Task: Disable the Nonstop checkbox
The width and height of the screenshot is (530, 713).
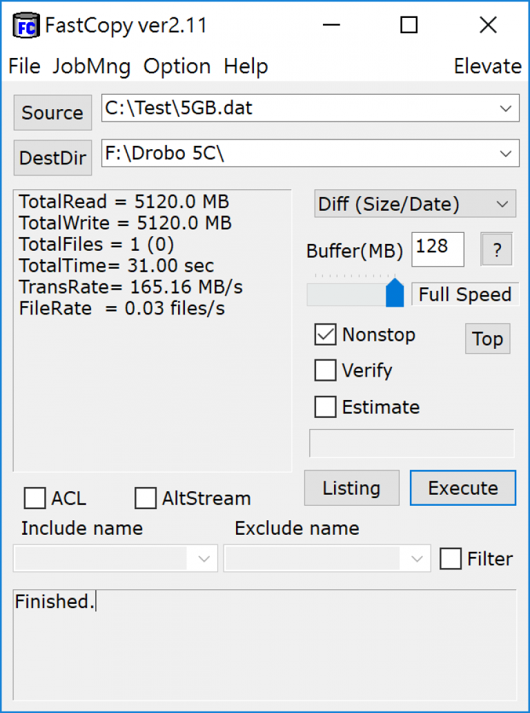Action: click(x=325, y=334)
